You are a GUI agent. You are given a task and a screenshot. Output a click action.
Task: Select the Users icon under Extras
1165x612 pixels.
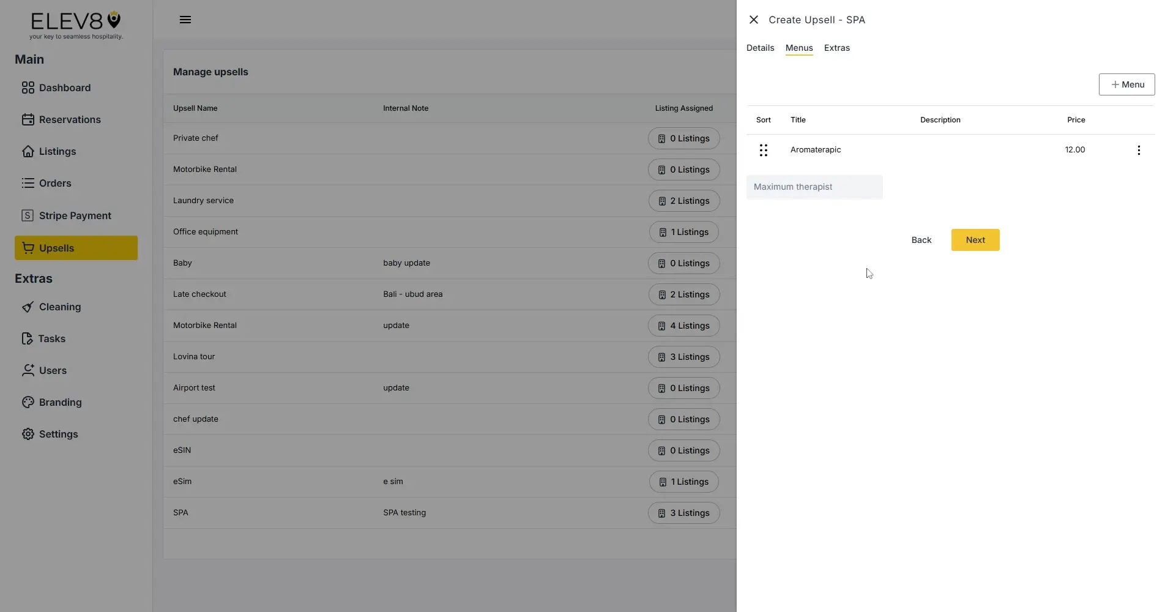tap(28, 370)
